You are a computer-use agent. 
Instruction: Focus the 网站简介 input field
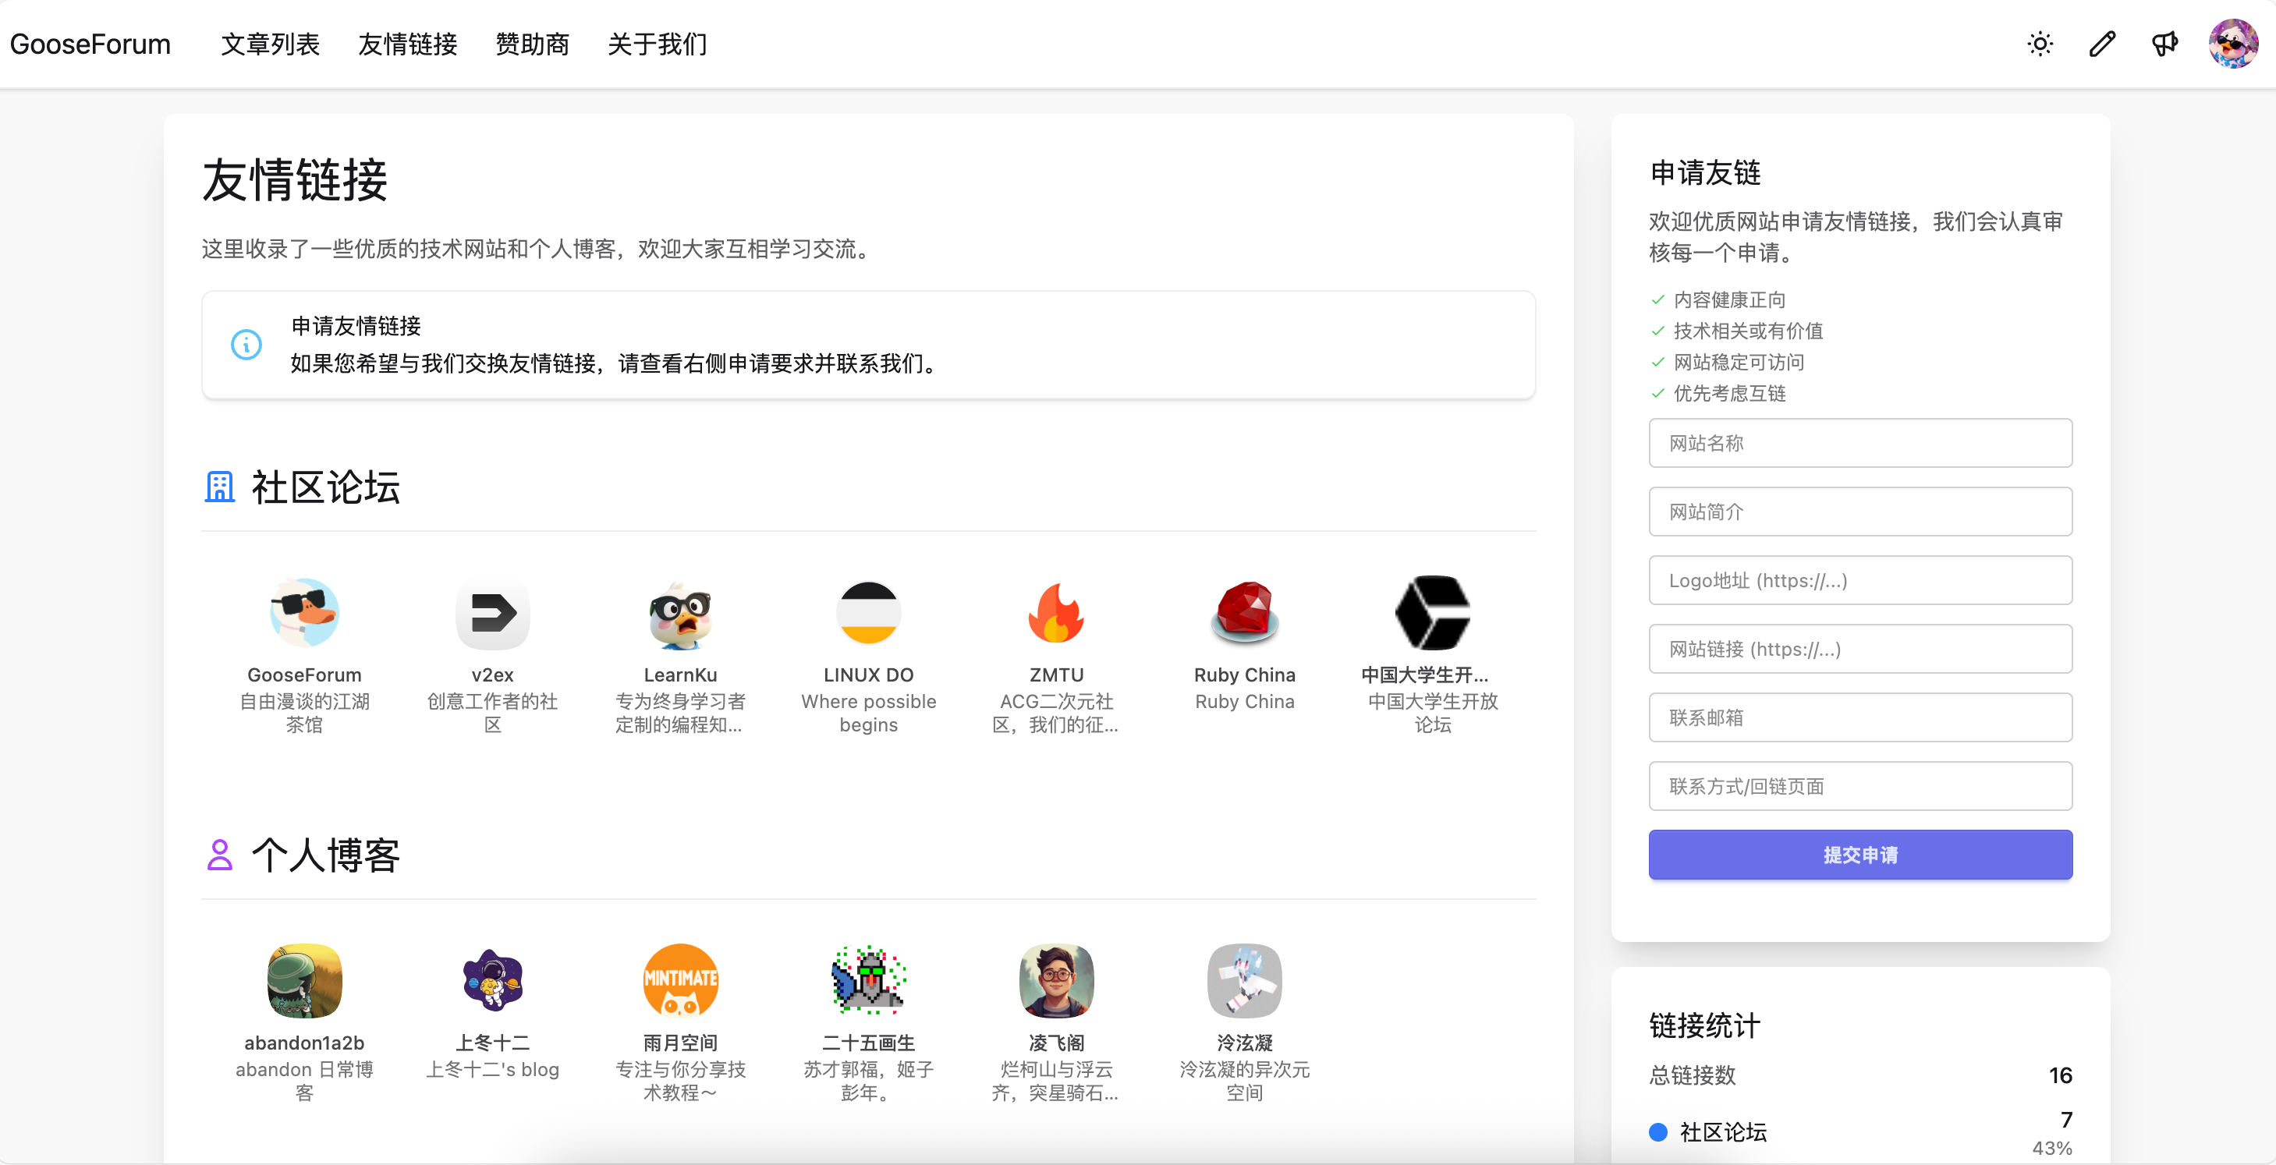coord(1859,512)
